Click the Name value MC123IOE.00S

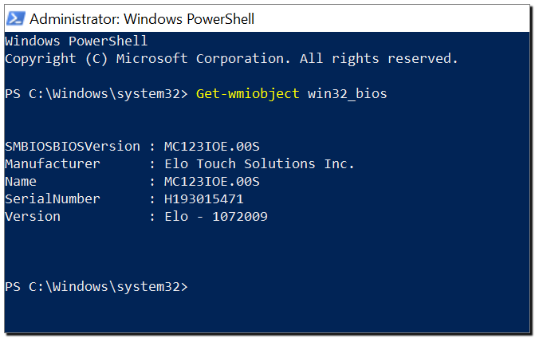(x=212, y=182)
